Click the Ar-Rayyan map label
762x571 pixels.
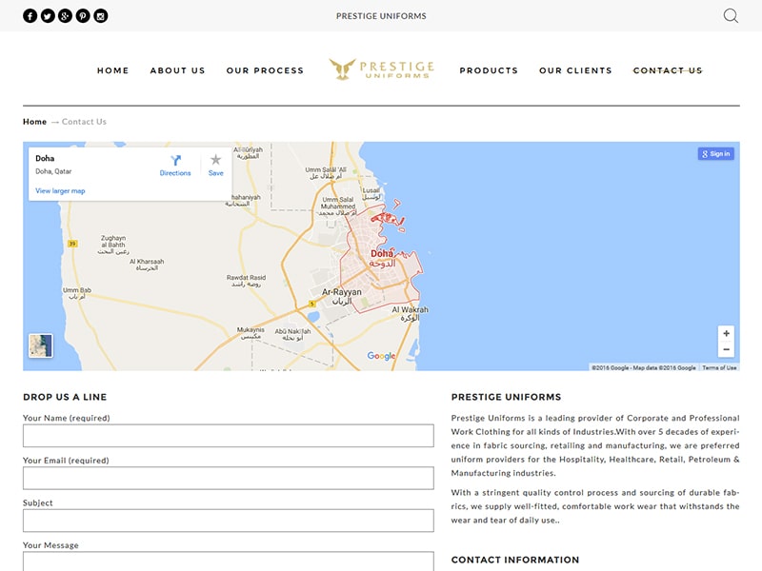coord(342,296)
